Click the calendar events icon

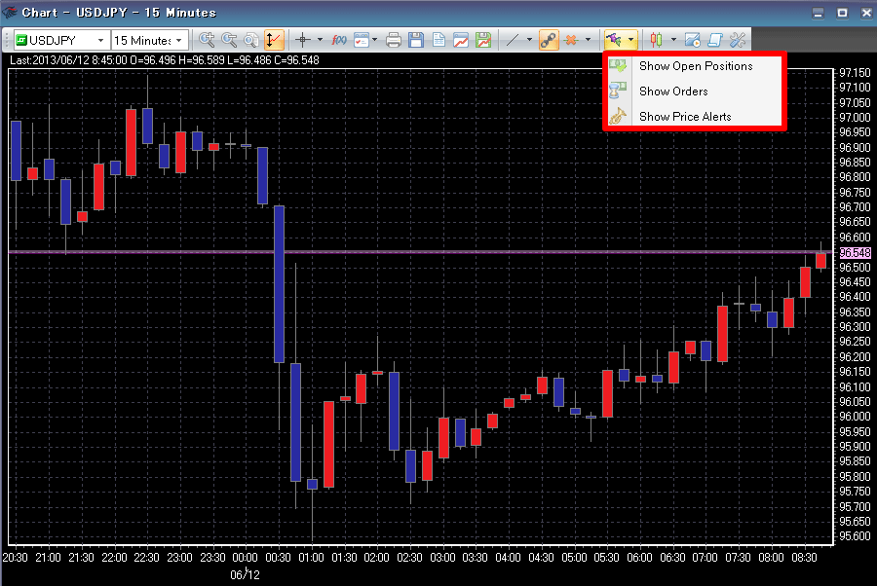[362, 40]
